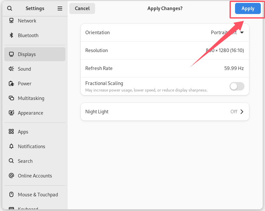Click the blue Apply button
The width and height of the screenshot is (265, 211).
248,8
